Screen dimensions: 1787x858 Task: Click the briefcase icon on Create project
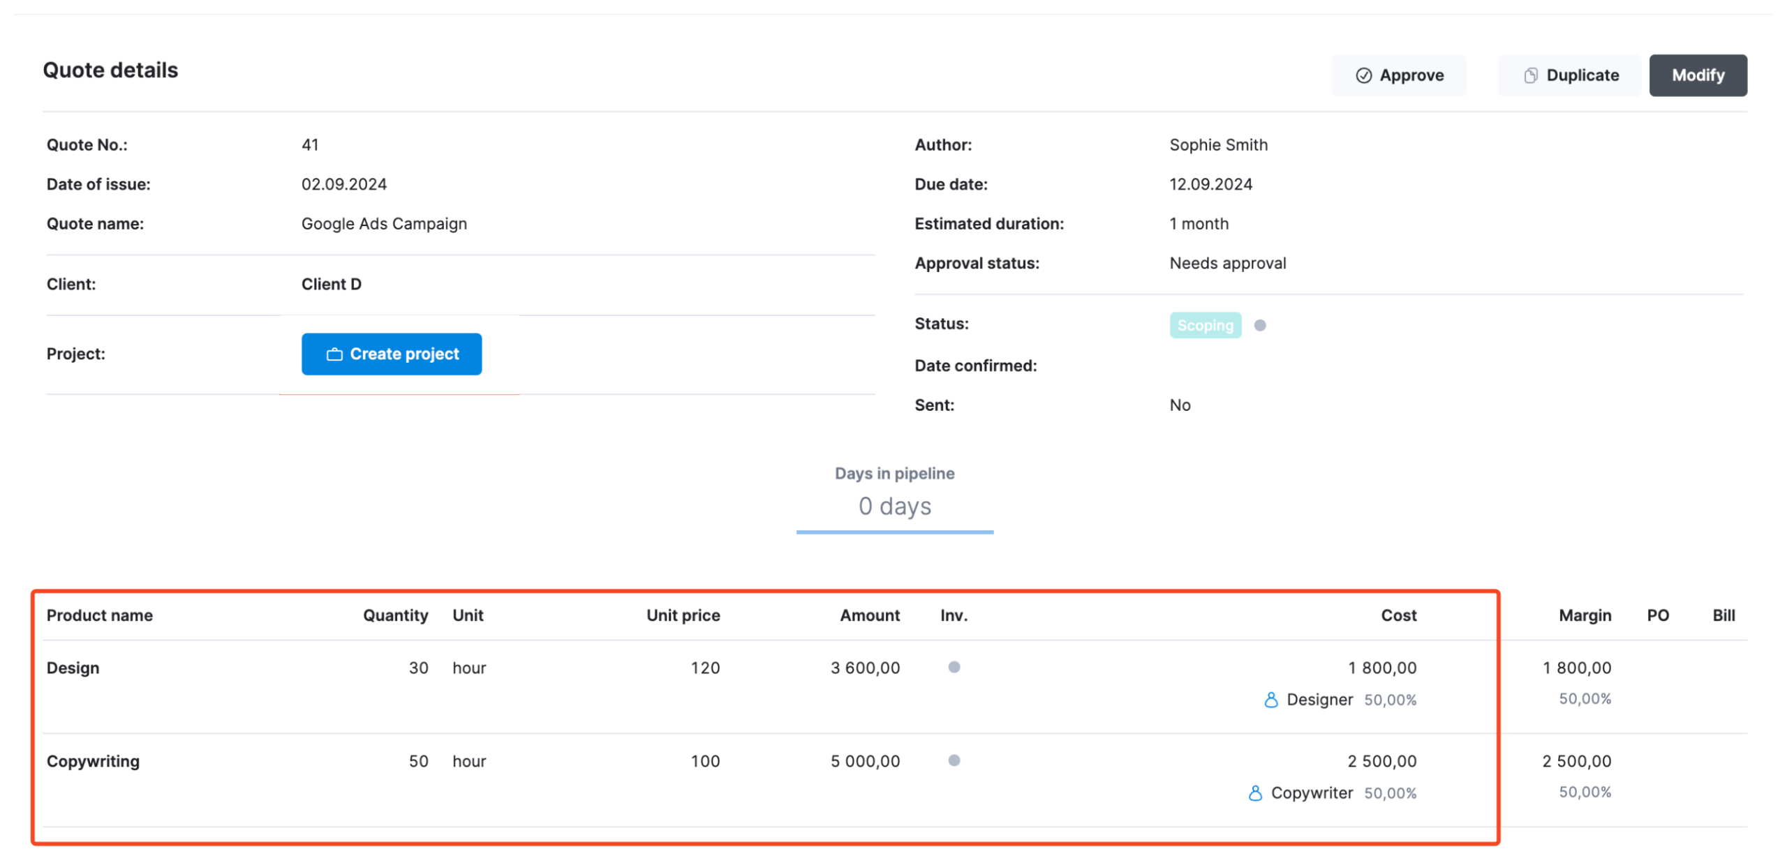point(334,354)
